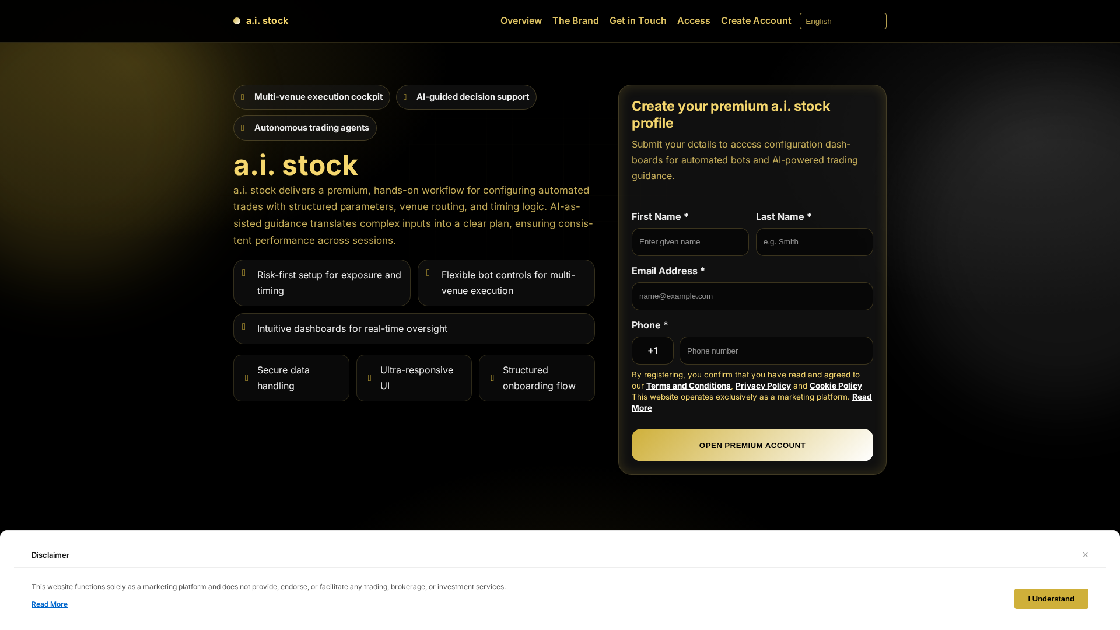The width and height of the screenshot is (1120, 630).
Task: Click 'Create your premium a.i. stock profile' heading
Action: pyautogui.click(x=731, y=114)
